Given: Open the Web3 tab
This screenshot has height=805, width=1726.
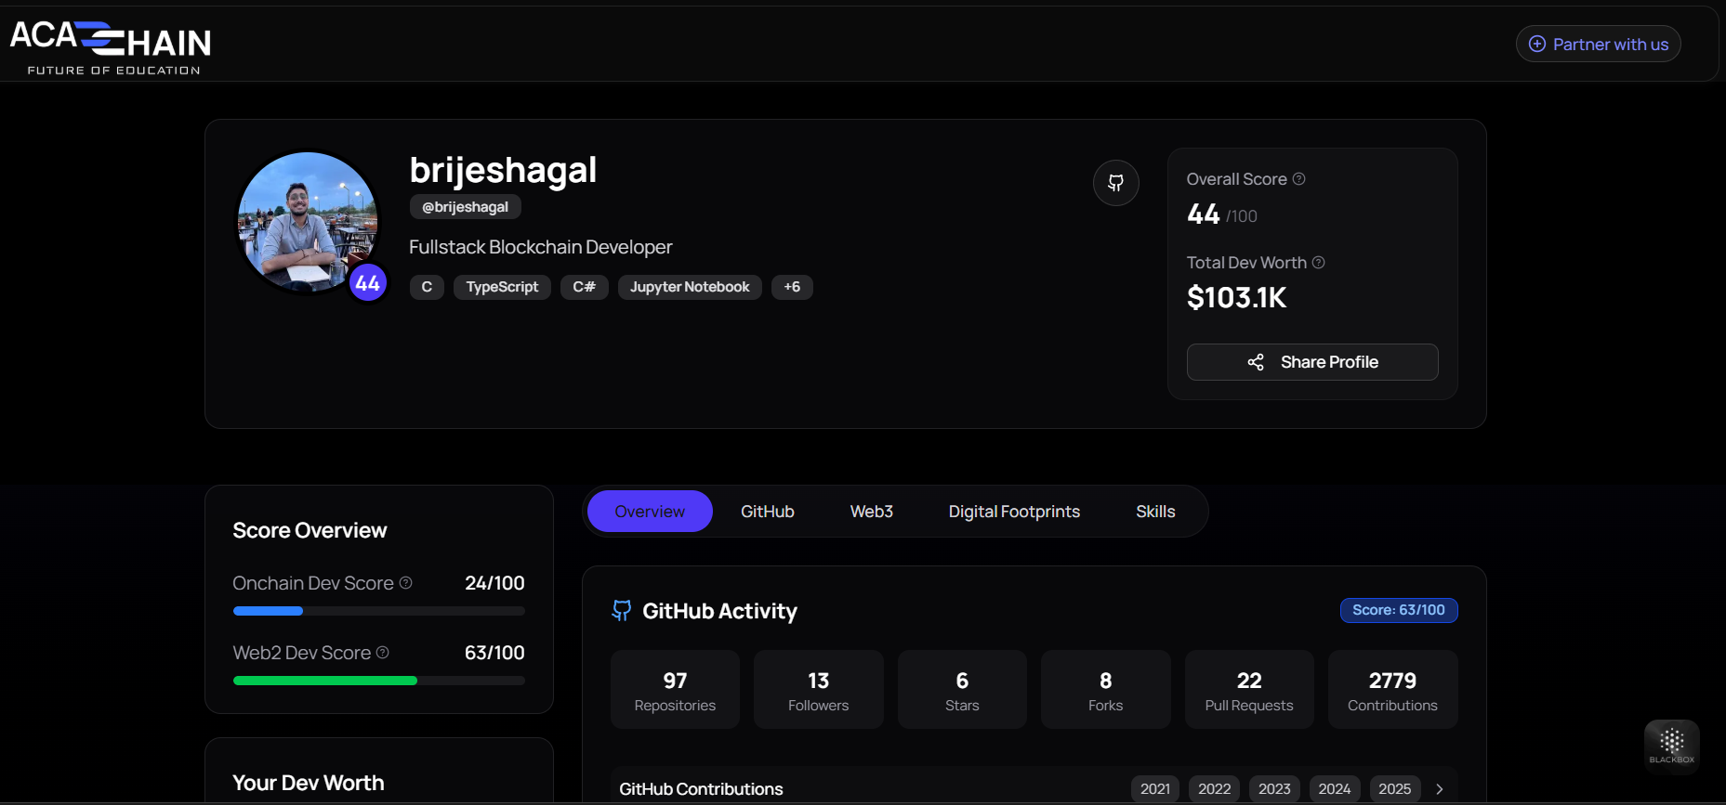Looking at the screenshot, I should click(872, 512).
